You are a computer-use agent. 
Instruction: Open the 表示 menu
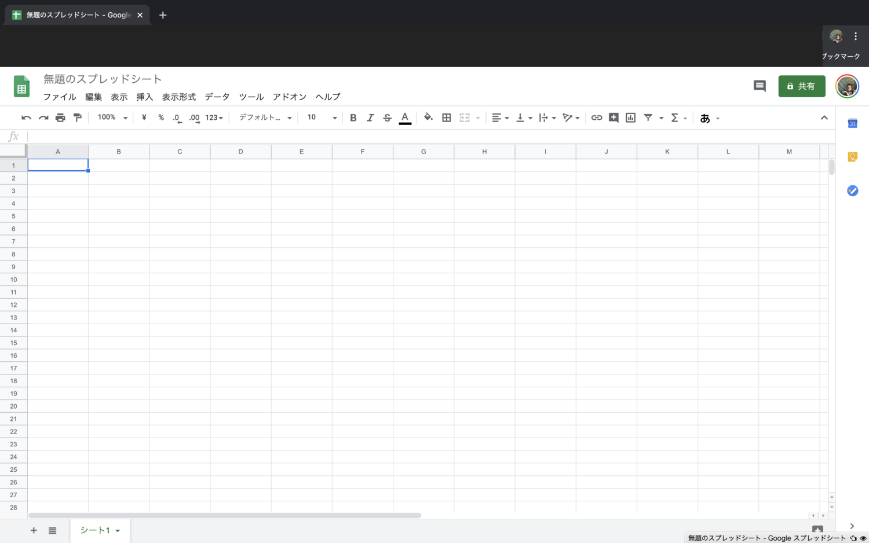tap(119, 97)
